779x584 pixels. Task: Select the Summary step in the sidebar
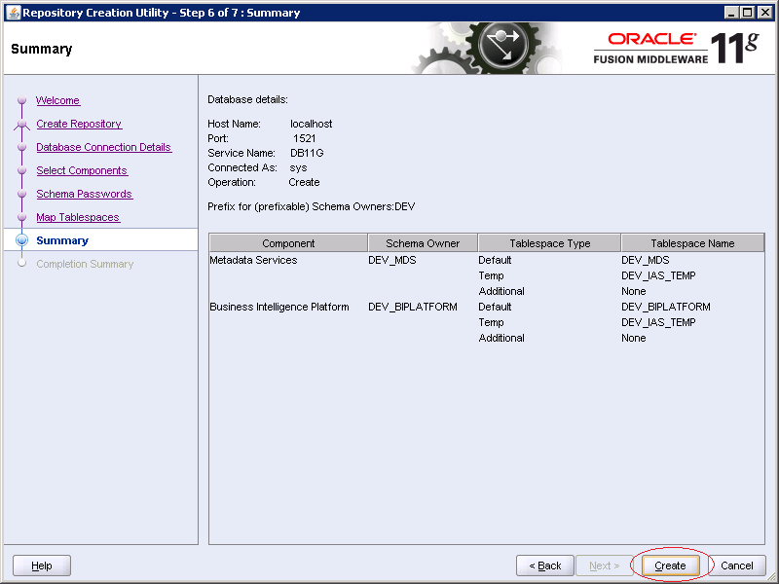(x=62, y=240)
